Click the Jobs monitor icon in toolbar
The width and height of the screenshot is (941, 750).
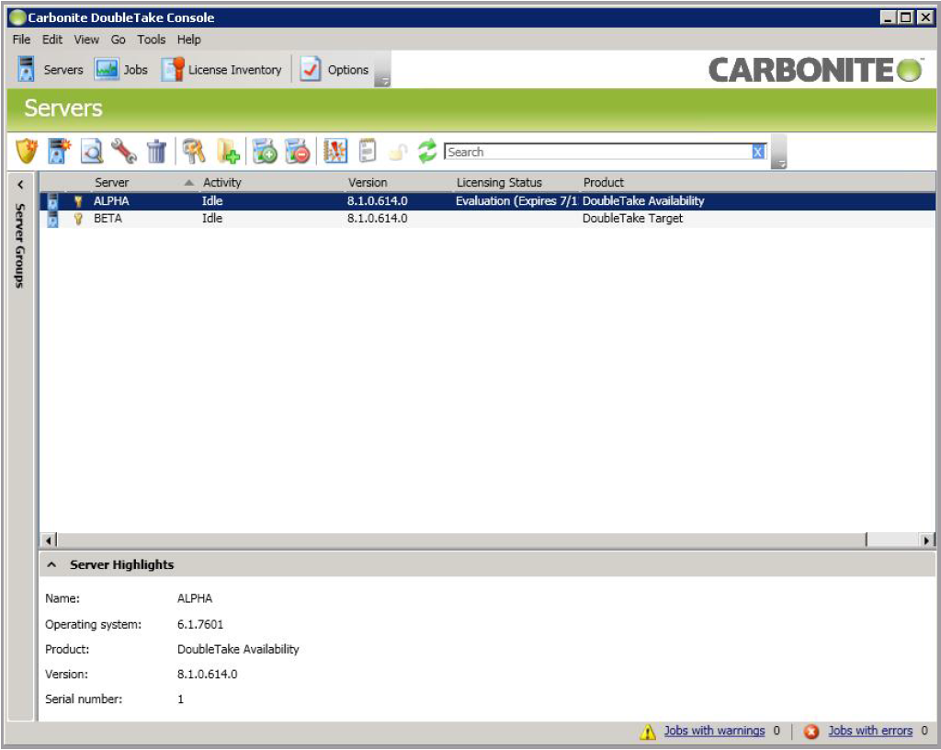107,70
